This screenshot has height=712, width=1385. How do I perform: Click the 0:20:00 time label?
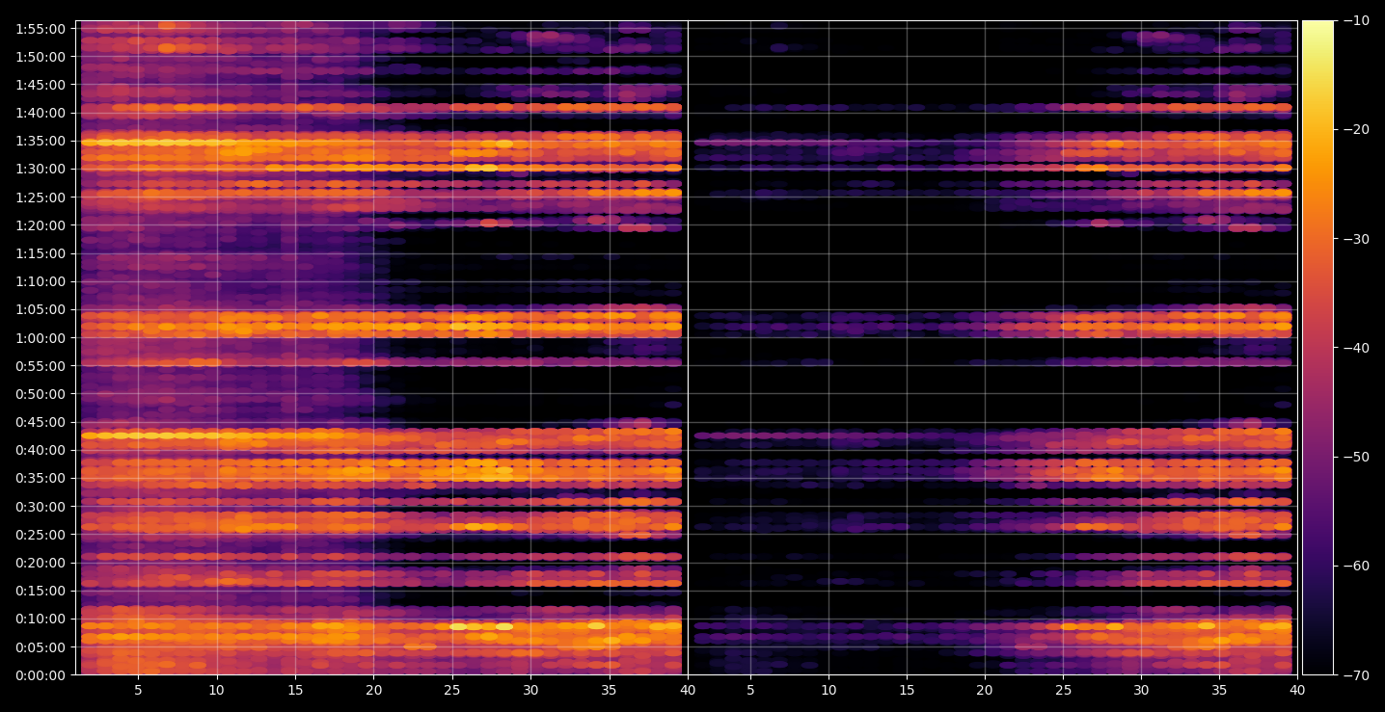click(41, 563)
